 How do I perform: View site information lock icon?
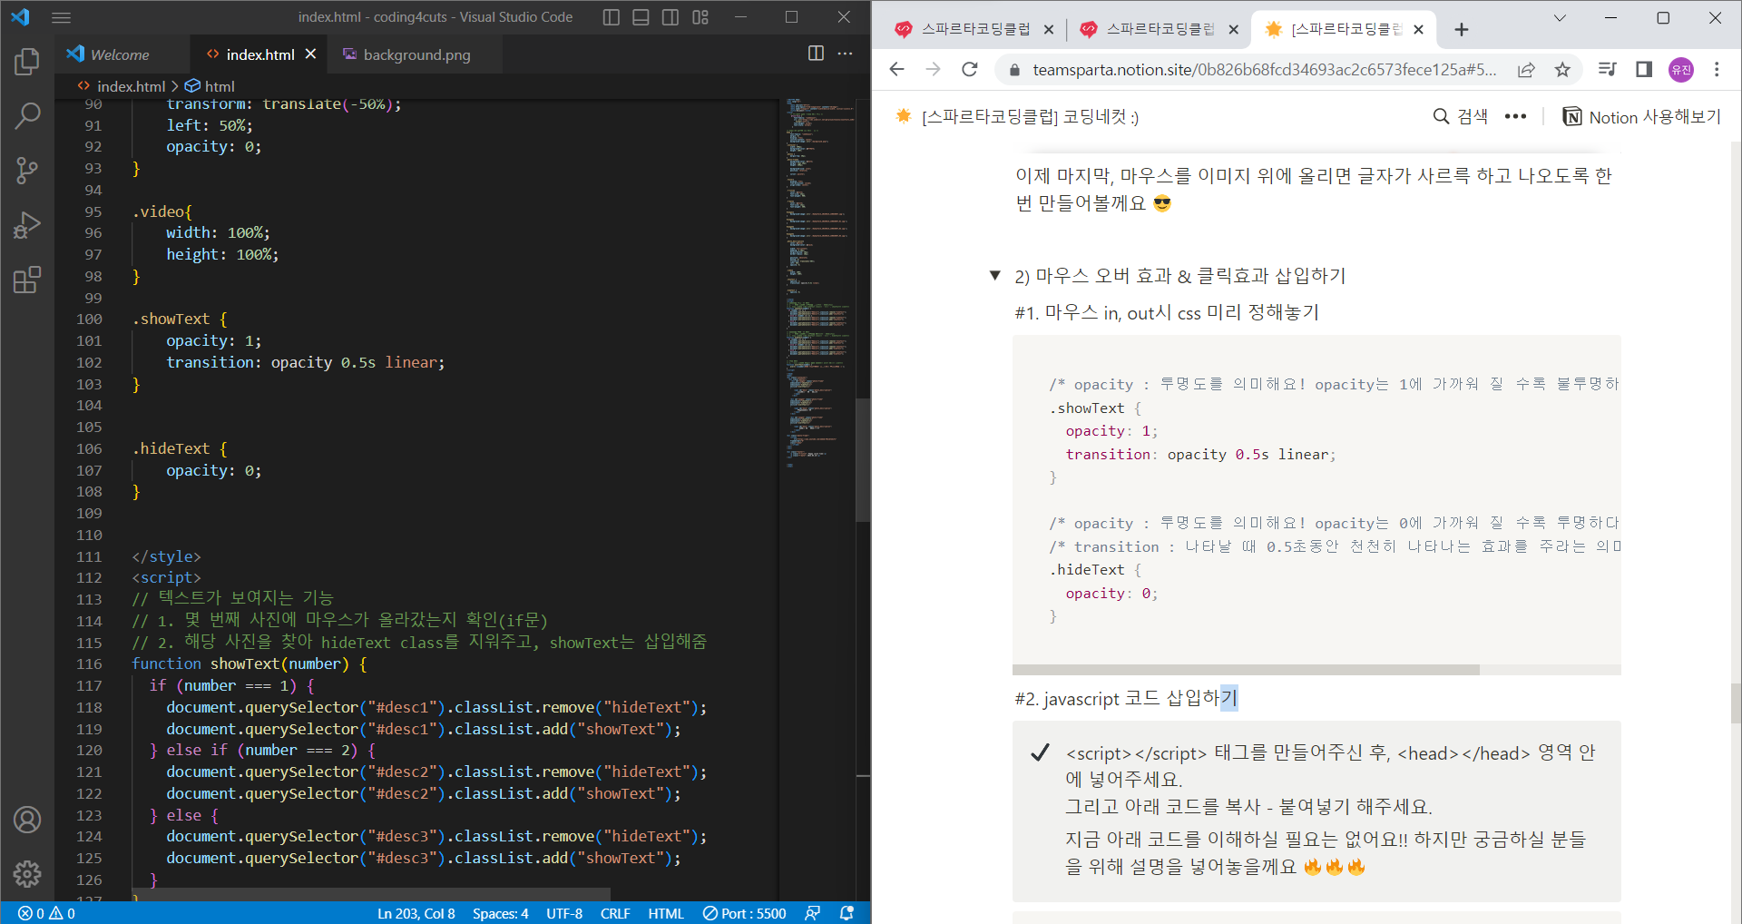point(1014,70)
